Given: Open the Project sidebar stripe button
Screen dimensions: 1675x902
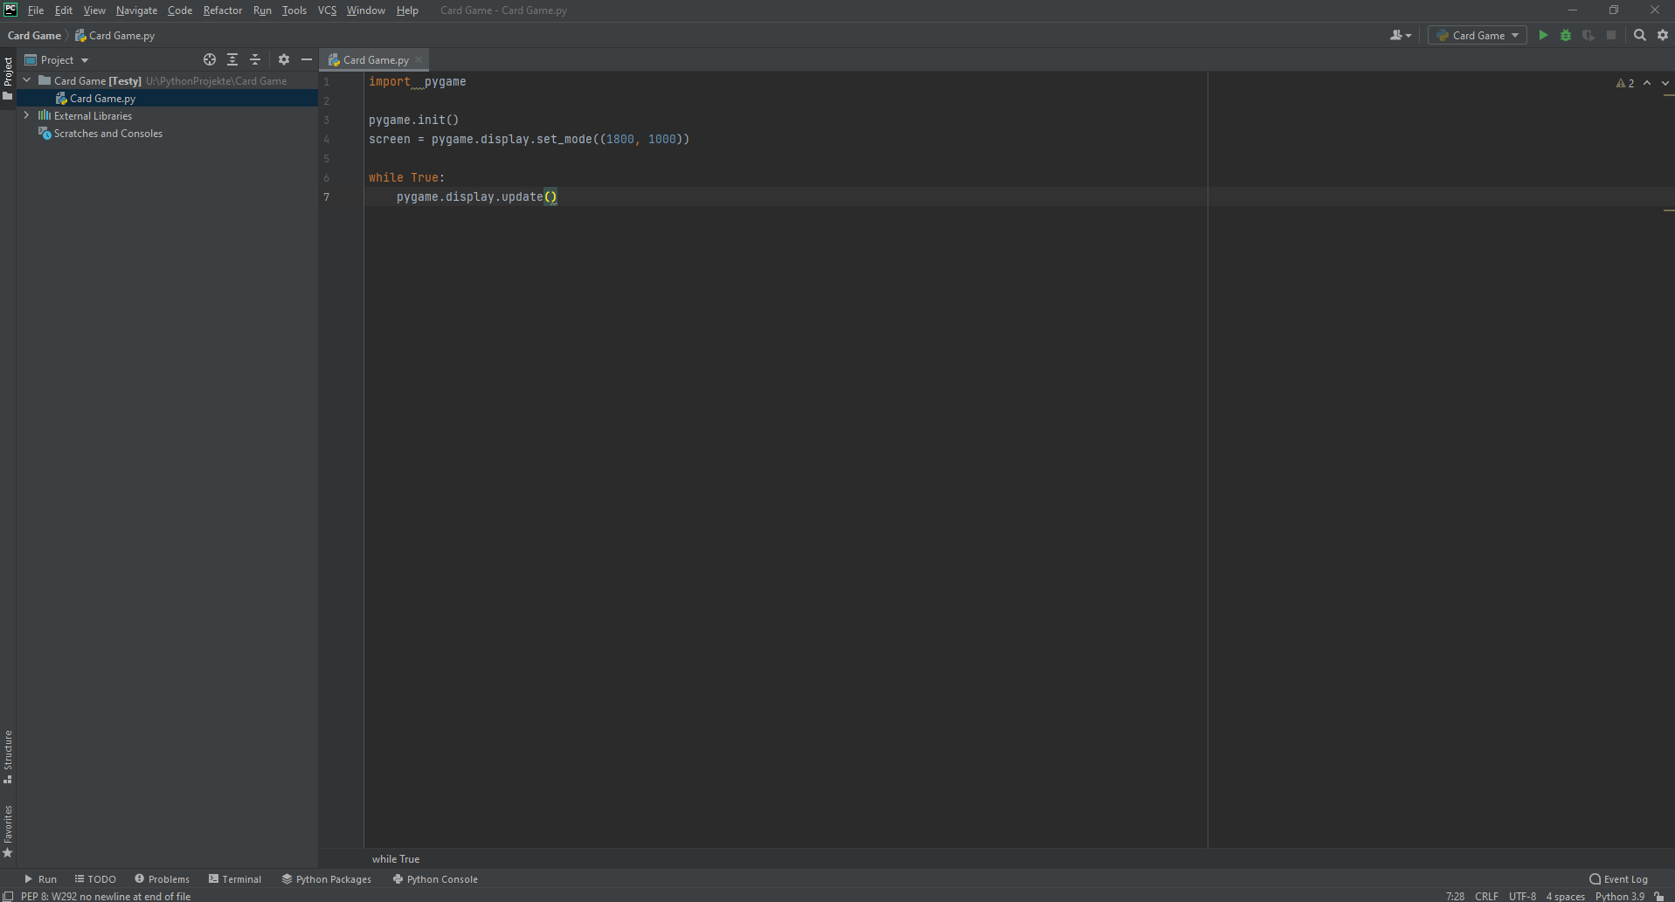Looking at the screenshot, I should coord(8,79).
